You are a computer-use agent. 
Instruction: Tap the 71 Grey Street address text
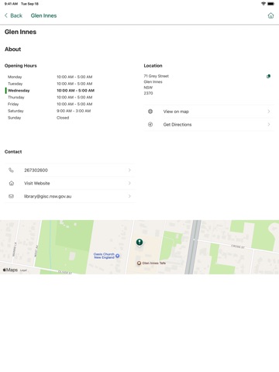pos(157,76)
